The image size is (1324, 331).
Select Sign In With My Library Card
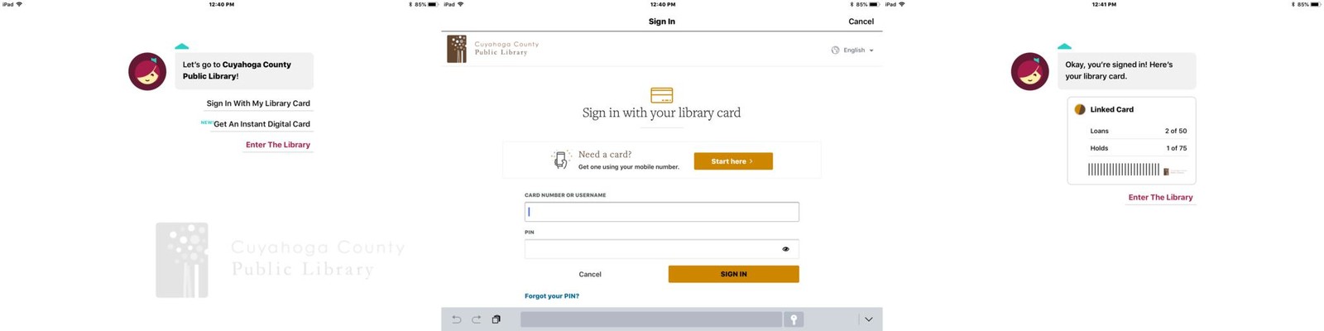pyautogui.click(x=258, y=103)
